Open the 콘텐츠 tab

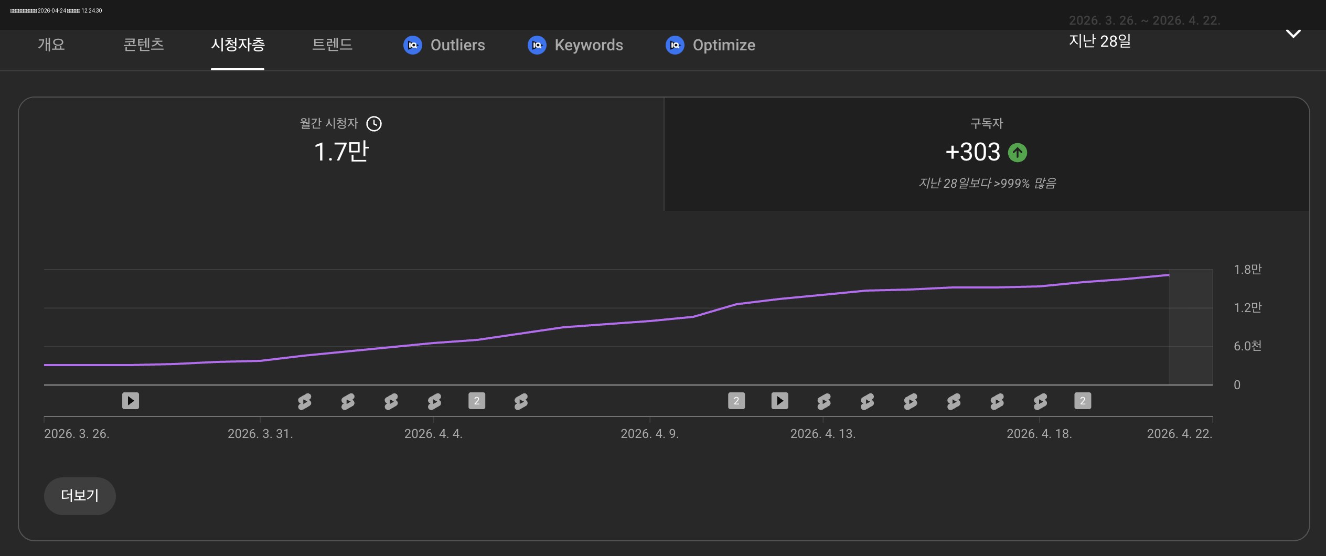pos(143,45)
